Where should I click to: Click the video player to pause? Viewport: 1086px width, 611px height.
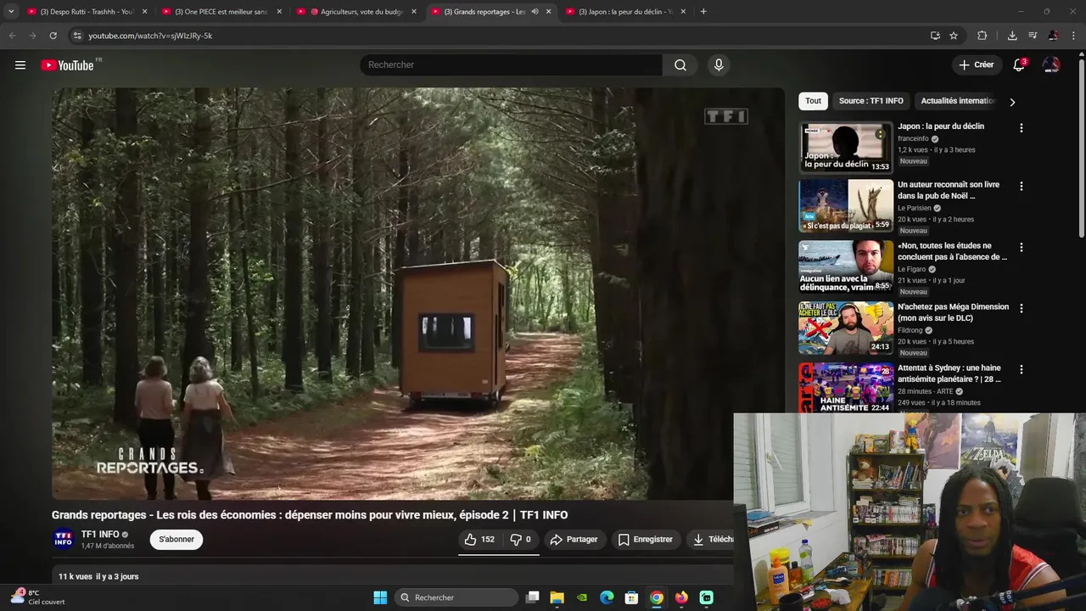click(x=418, y=294)
